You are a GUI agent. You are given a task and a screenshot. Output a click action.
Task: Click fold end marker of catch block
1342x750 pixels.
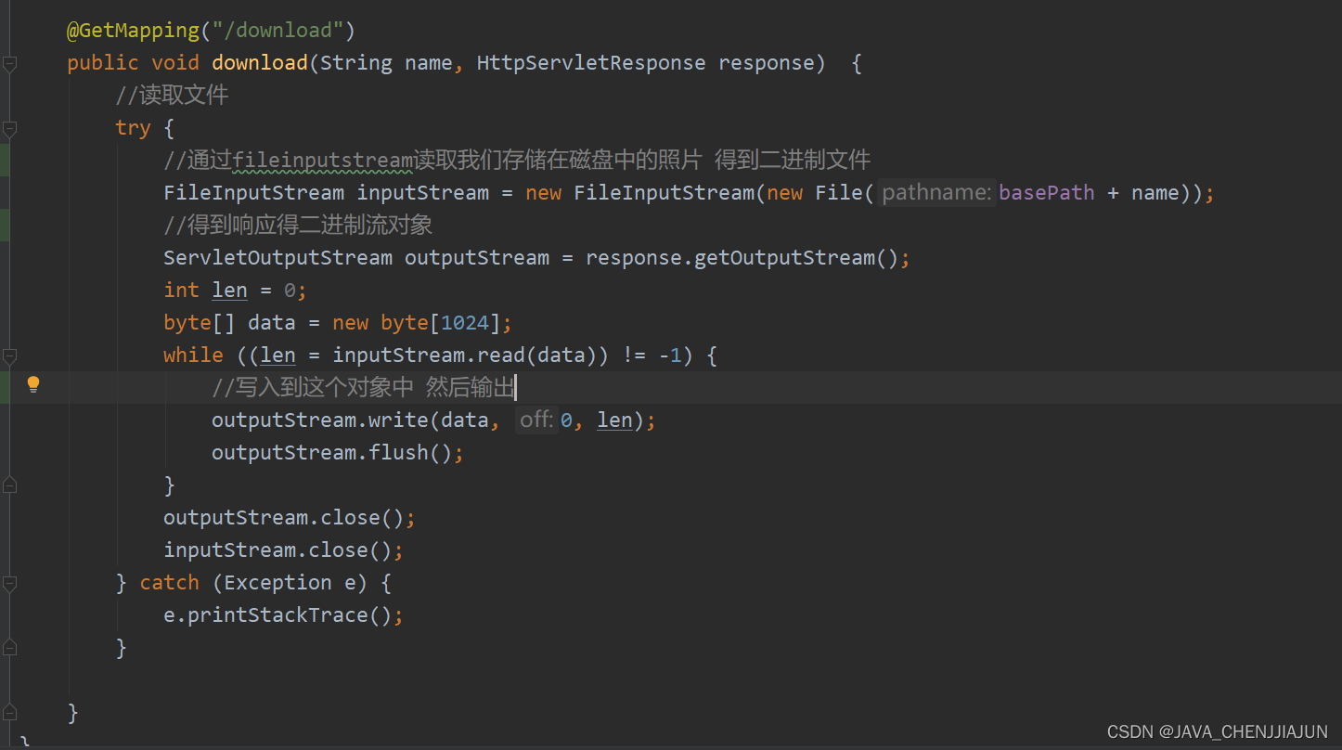pos(9,647)
